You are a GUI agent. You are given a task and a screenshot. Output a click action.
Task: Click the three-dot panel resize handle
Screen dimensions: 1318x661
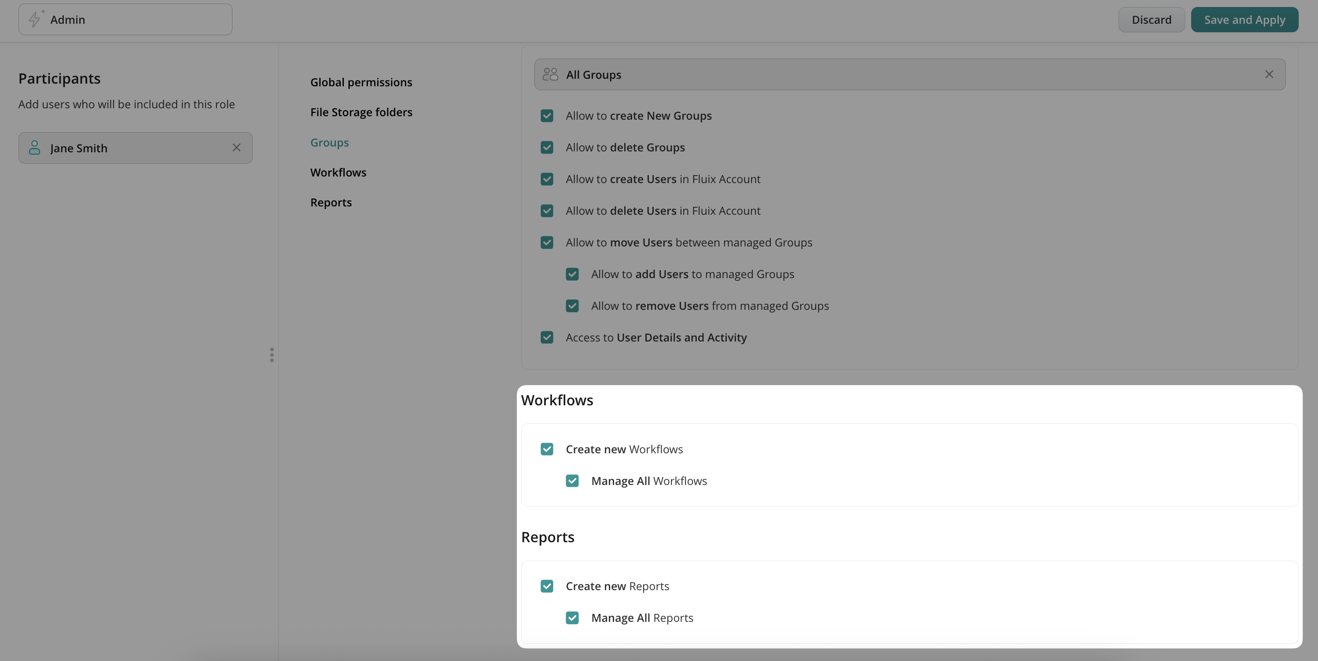tap(272, 355)
